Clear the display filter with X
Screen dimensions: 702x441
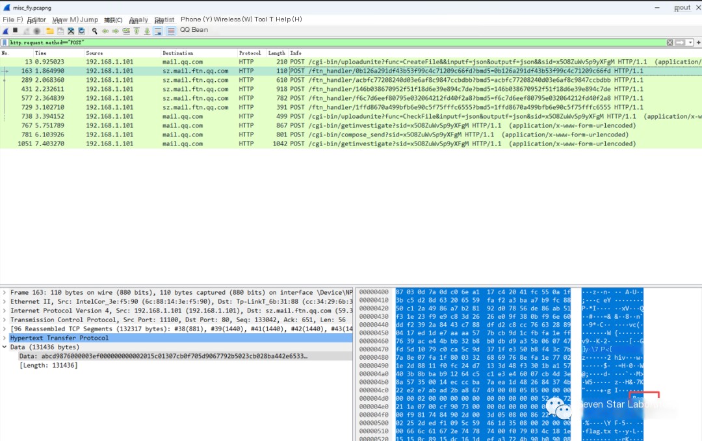pos(669,42)
